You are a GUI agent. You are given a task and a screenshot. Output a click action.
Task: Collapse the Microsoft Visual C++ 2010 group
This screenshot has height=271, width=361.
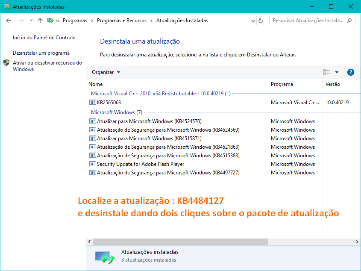(161, 94)
